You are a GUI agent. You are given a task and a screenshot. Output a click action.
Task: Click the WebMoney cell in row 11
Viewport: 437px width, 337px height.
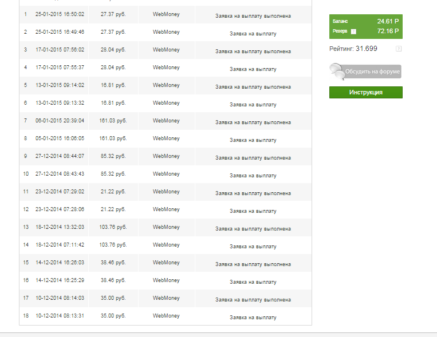(x=166, y=192)
